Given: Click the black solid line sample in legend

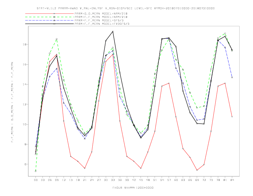Looking at the screenshot, I should [50, 24].
